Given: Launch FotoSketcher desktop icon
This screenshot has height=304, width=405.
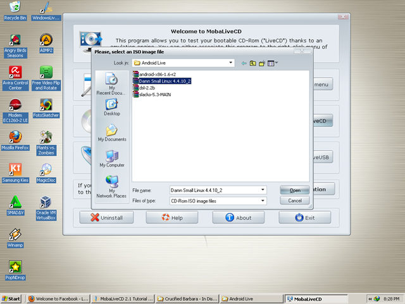Looking at the screenshot, I should click(x=46, y=108).
